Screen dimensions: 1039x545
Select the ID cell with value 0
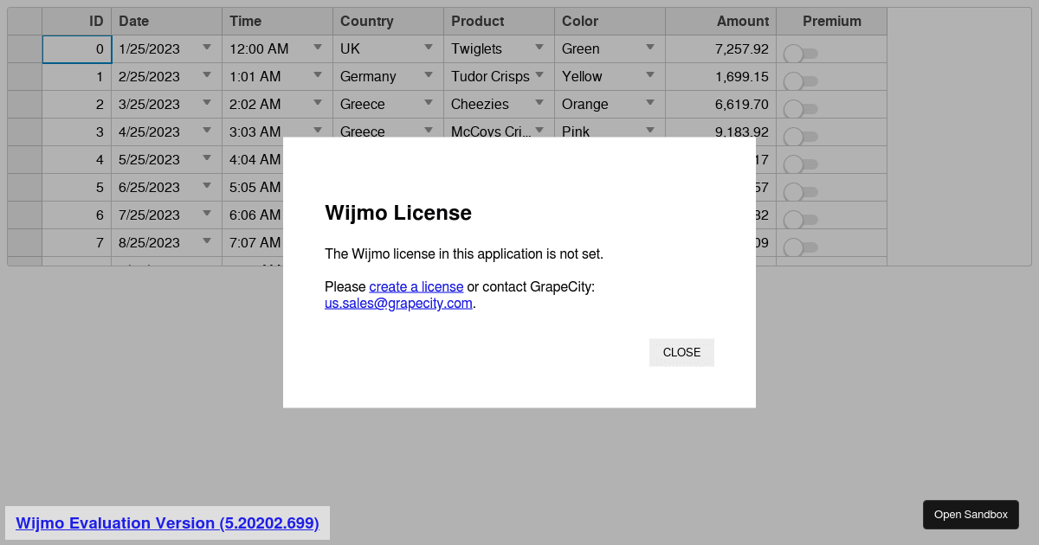[77, 49]
